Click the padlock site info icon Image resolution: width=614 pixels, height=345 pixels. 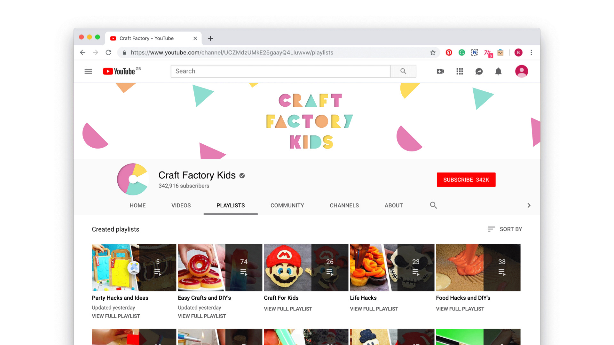click(124, 52)
